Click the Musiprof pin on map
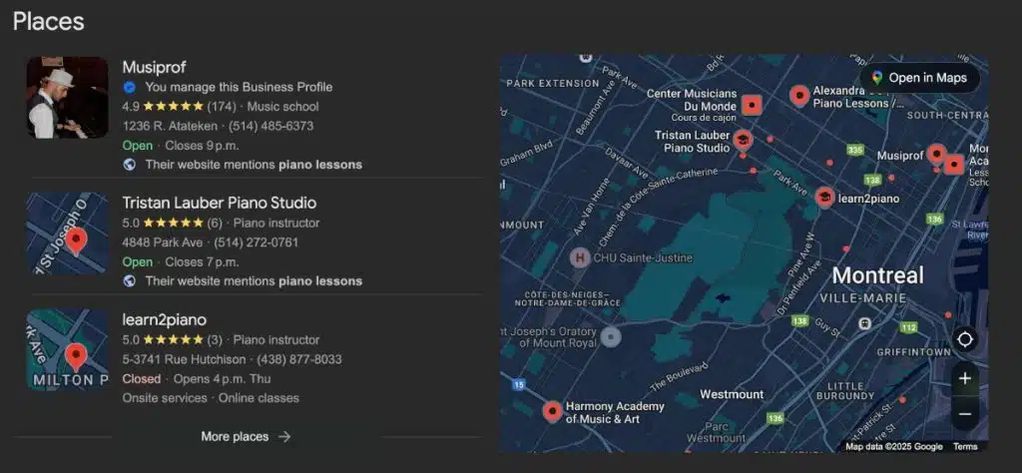1022x473 pixels. 936,155
